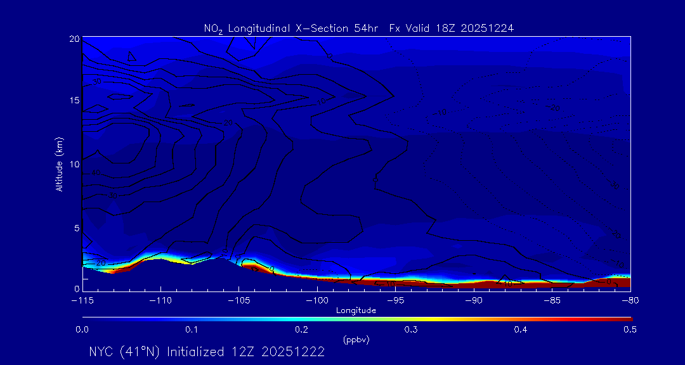
Task: Click the 0.5 colorbar value label
Action: tap(630, 330)
